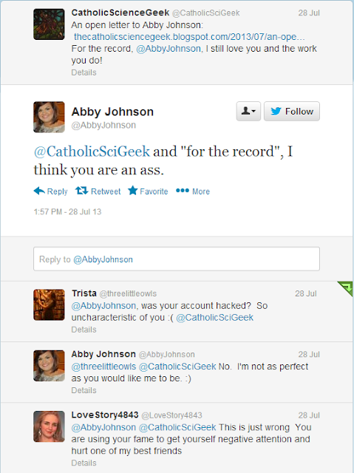Click the 28 Jul date on Trista's tweet
Screen dimensions: 354x473
pyautogui.click(x=306, y=293)
